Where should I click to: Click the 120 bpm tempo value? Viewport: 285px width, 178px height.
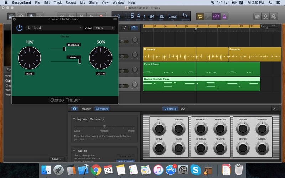coord(161,17)
